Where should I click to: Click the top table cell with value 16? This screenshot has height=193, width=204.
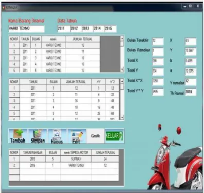click(x=83, y=58)
